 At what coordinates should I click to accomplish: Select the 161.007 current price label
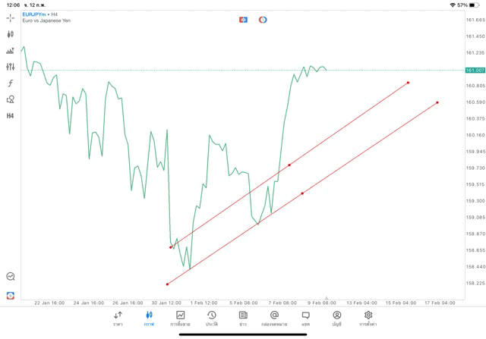475,71
